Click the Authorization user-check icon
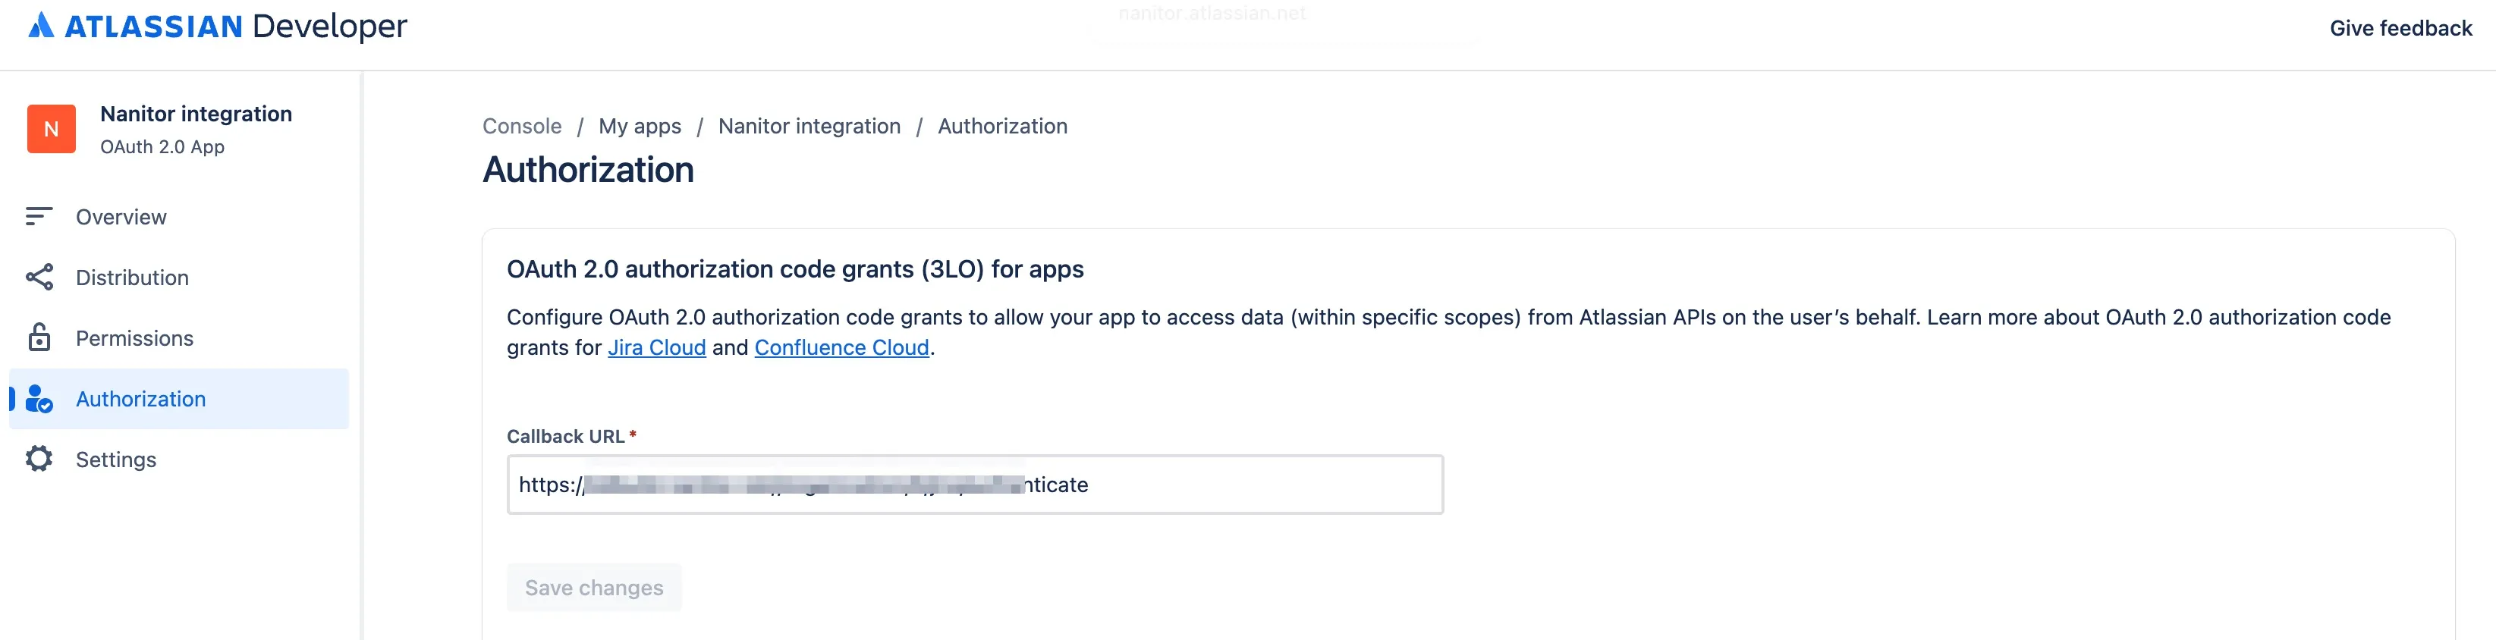The image size is (2496, 640). (x=39, y=399)
